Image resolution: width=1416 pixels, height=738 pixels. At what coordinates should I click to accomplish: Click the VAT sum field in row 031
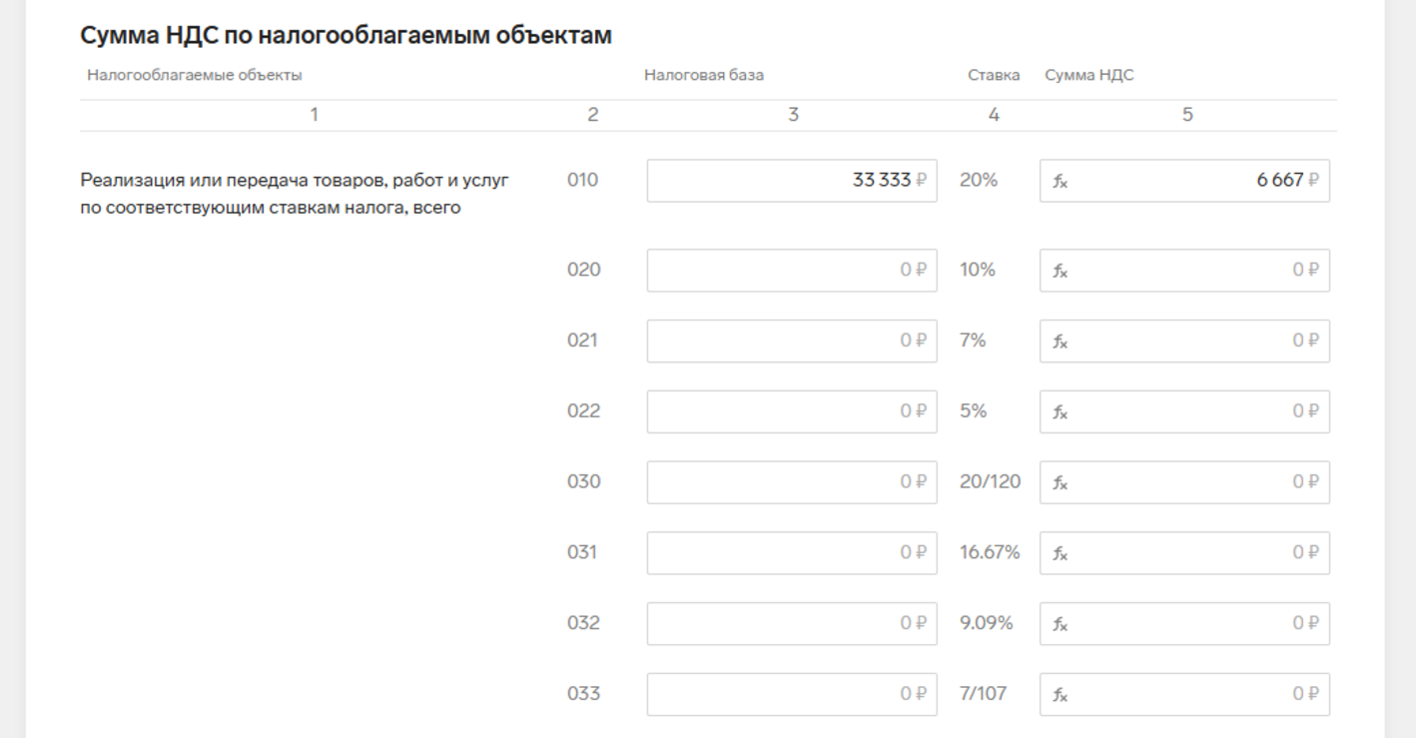1184,553
